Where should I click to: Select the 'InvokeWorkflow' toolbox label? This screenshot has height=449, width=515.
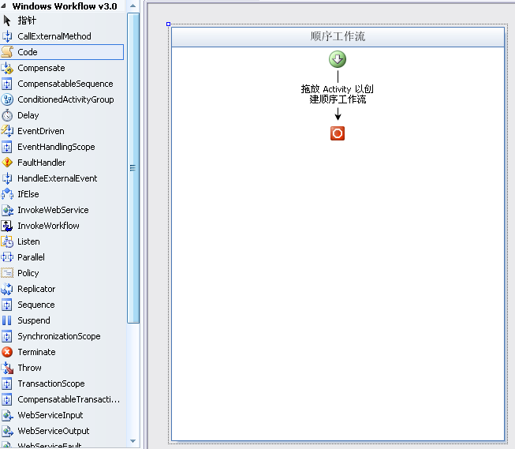(x=49, y=226)
